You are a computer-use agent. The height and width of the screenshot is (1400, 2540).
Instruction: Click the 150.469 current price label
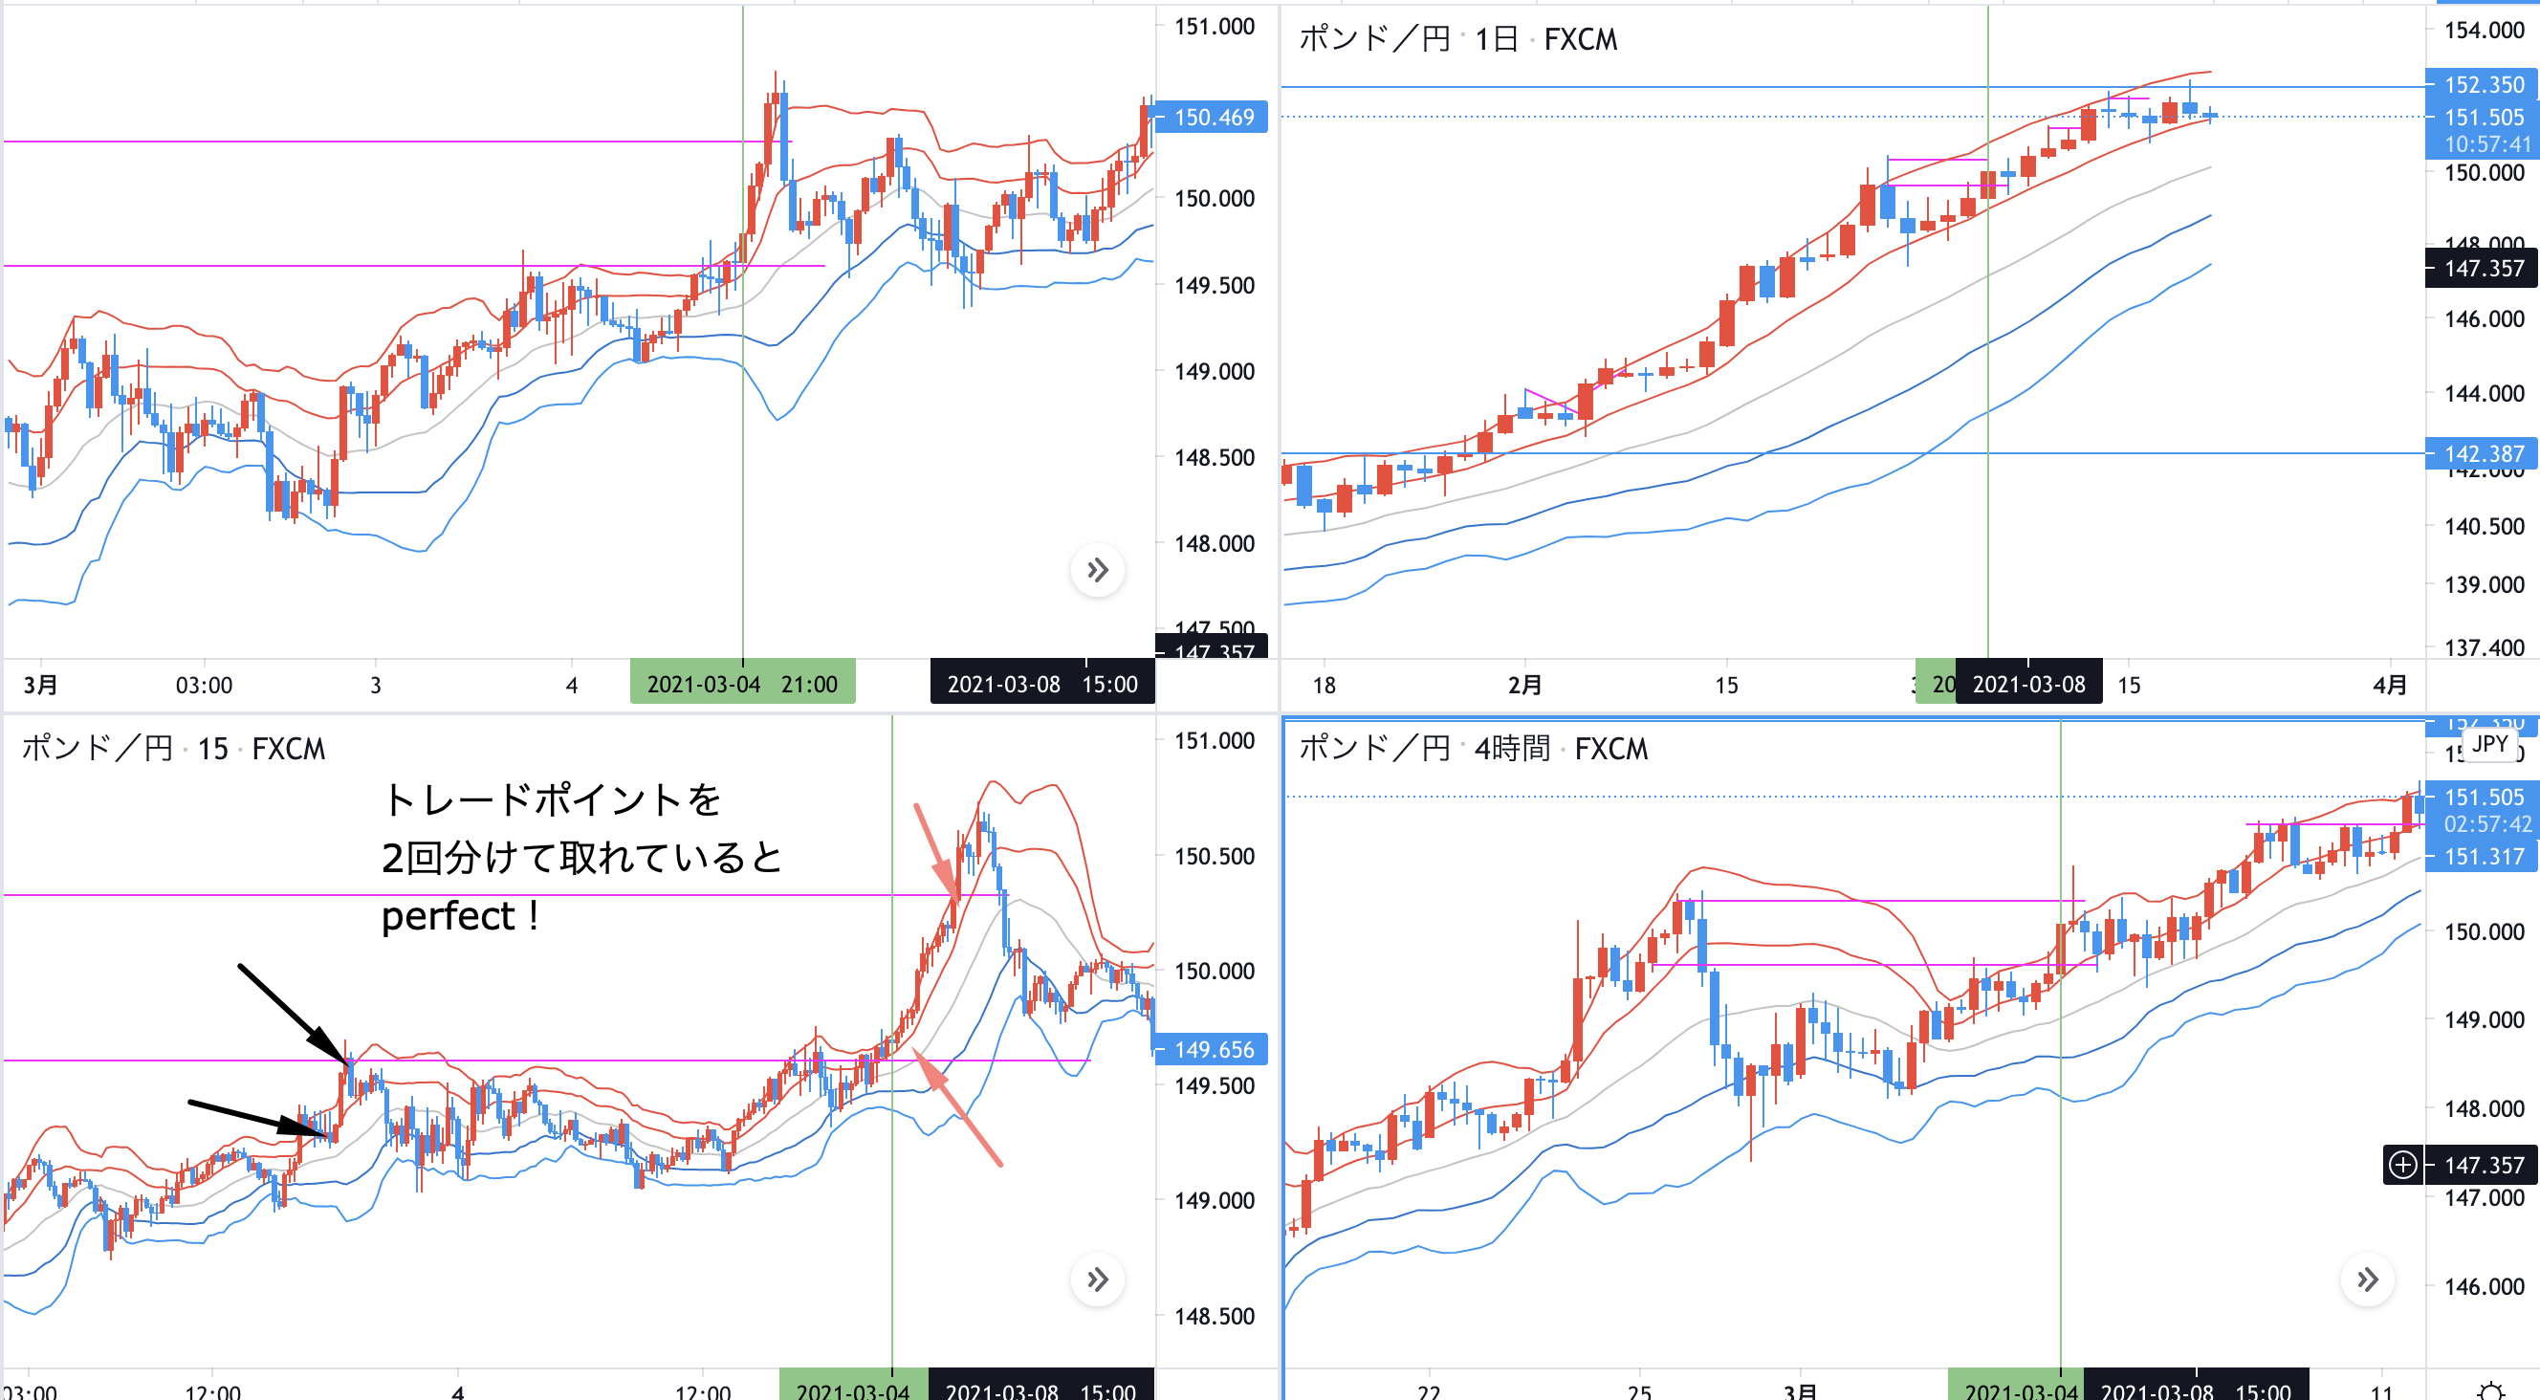[x=1213, y=118]
